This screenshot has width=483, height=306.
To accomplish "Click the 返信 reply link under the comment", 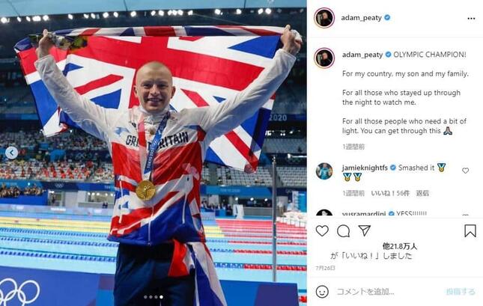I will 422,193.
